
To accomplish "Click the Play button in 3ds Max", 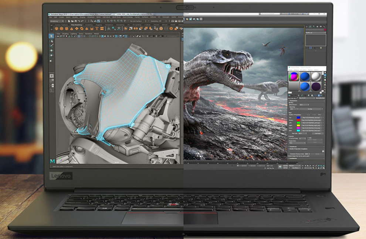I will pos(308,166).
